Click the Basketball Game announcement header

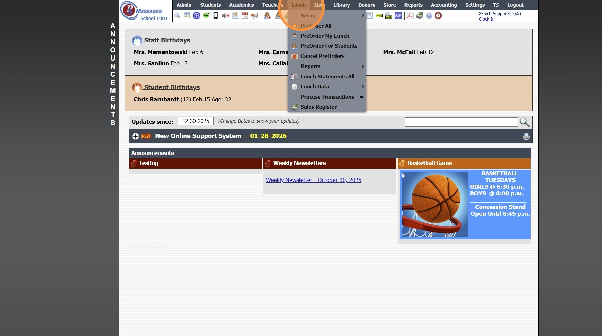[x=464, y=163]
